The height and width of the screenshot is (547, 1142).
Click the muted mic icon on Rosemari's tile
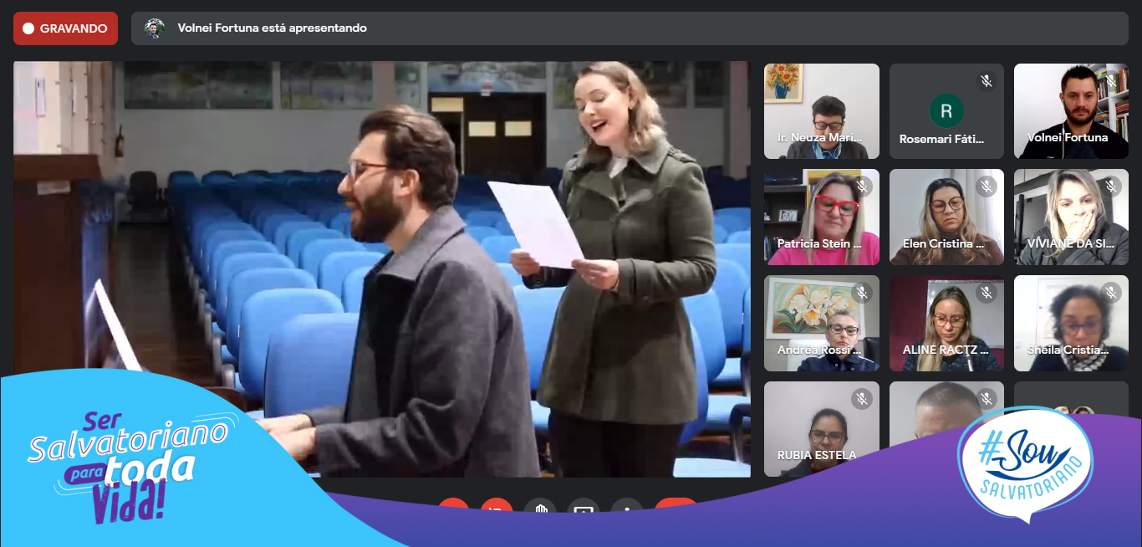tap(987, 81)
